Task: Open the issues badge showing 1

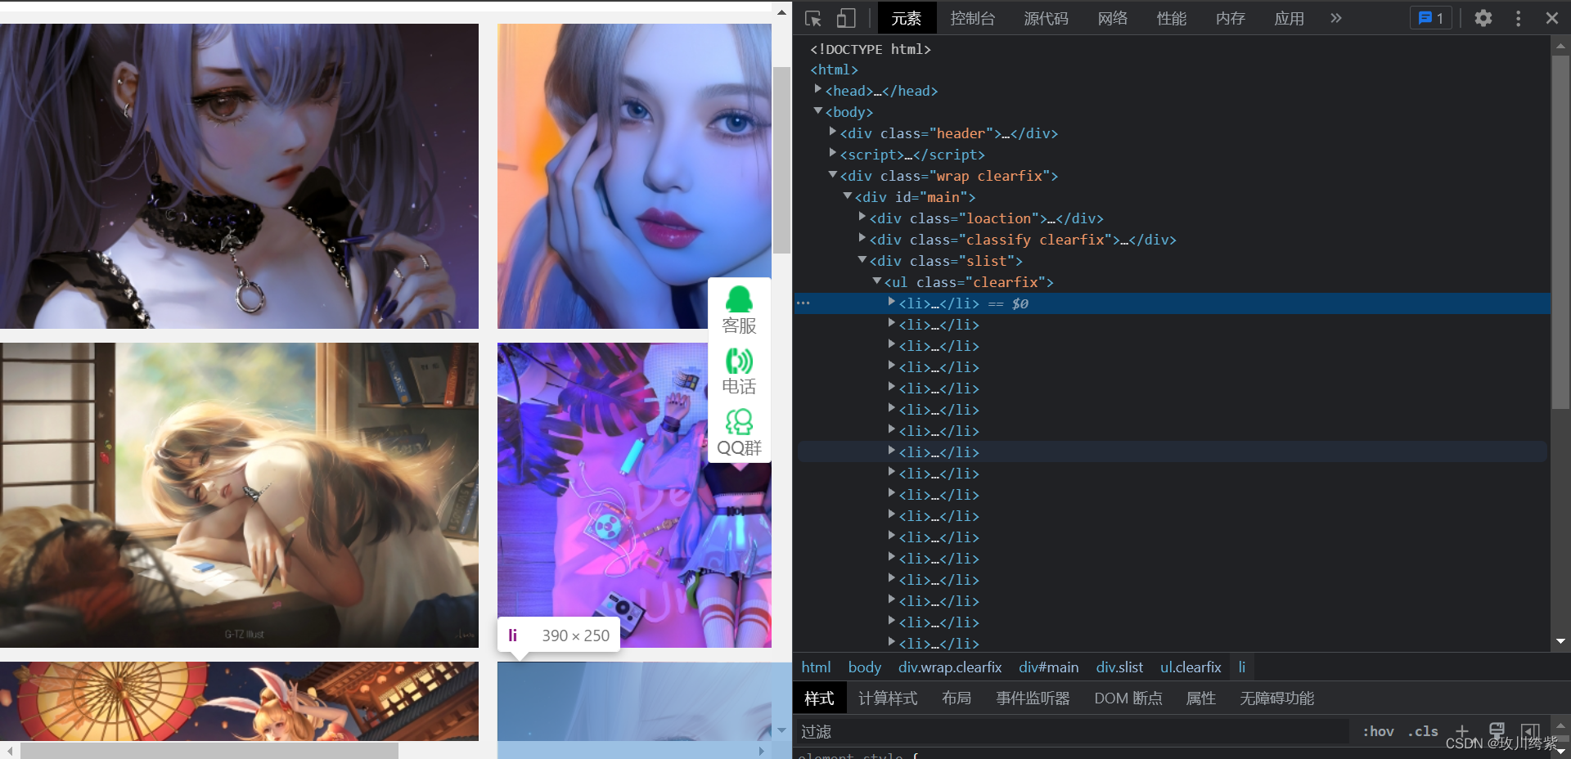Action: 1430,18
